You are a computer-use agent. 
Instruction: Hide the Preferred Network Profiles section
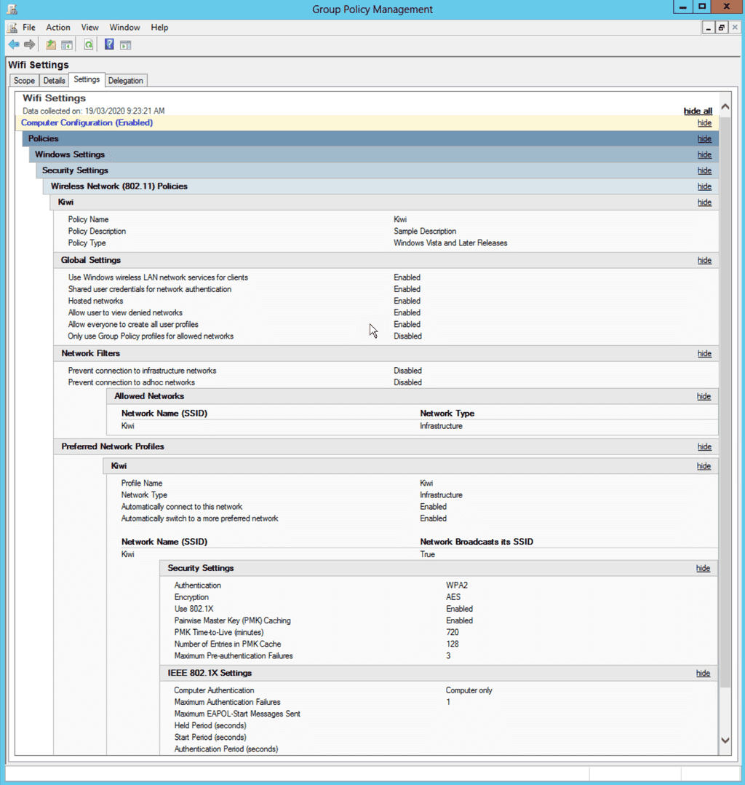pos(704,446)
